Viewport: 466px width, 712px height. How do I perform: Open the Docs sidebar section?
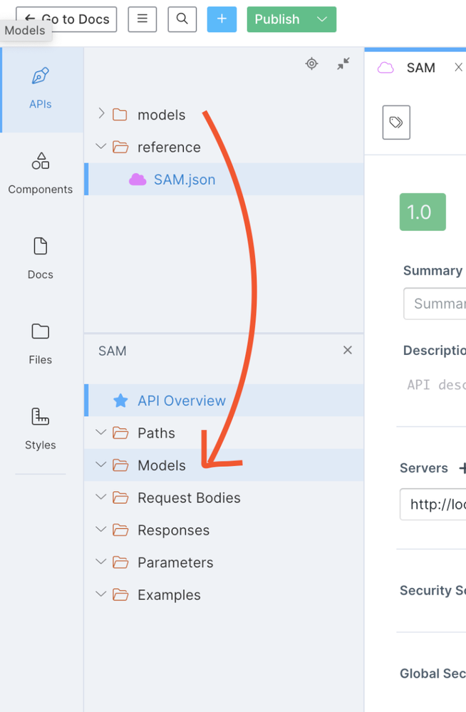click(41, 259)
